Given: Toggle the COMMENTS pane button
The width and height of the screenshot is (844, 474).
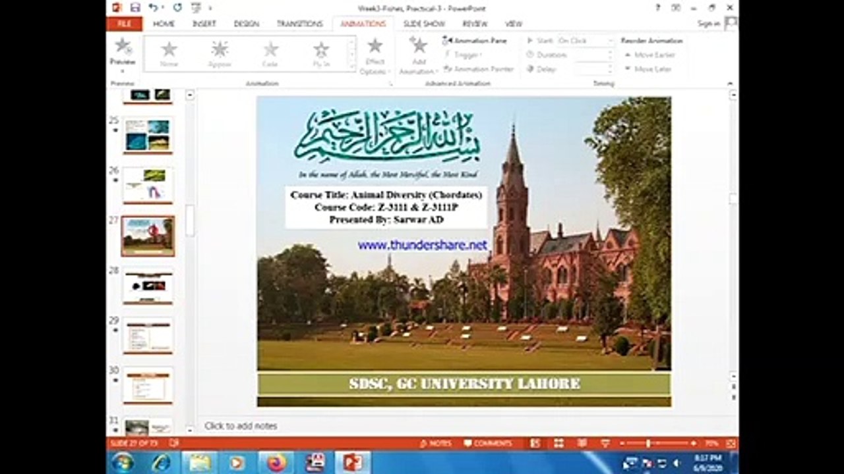Looking at the screenshot, I should 488,443.
